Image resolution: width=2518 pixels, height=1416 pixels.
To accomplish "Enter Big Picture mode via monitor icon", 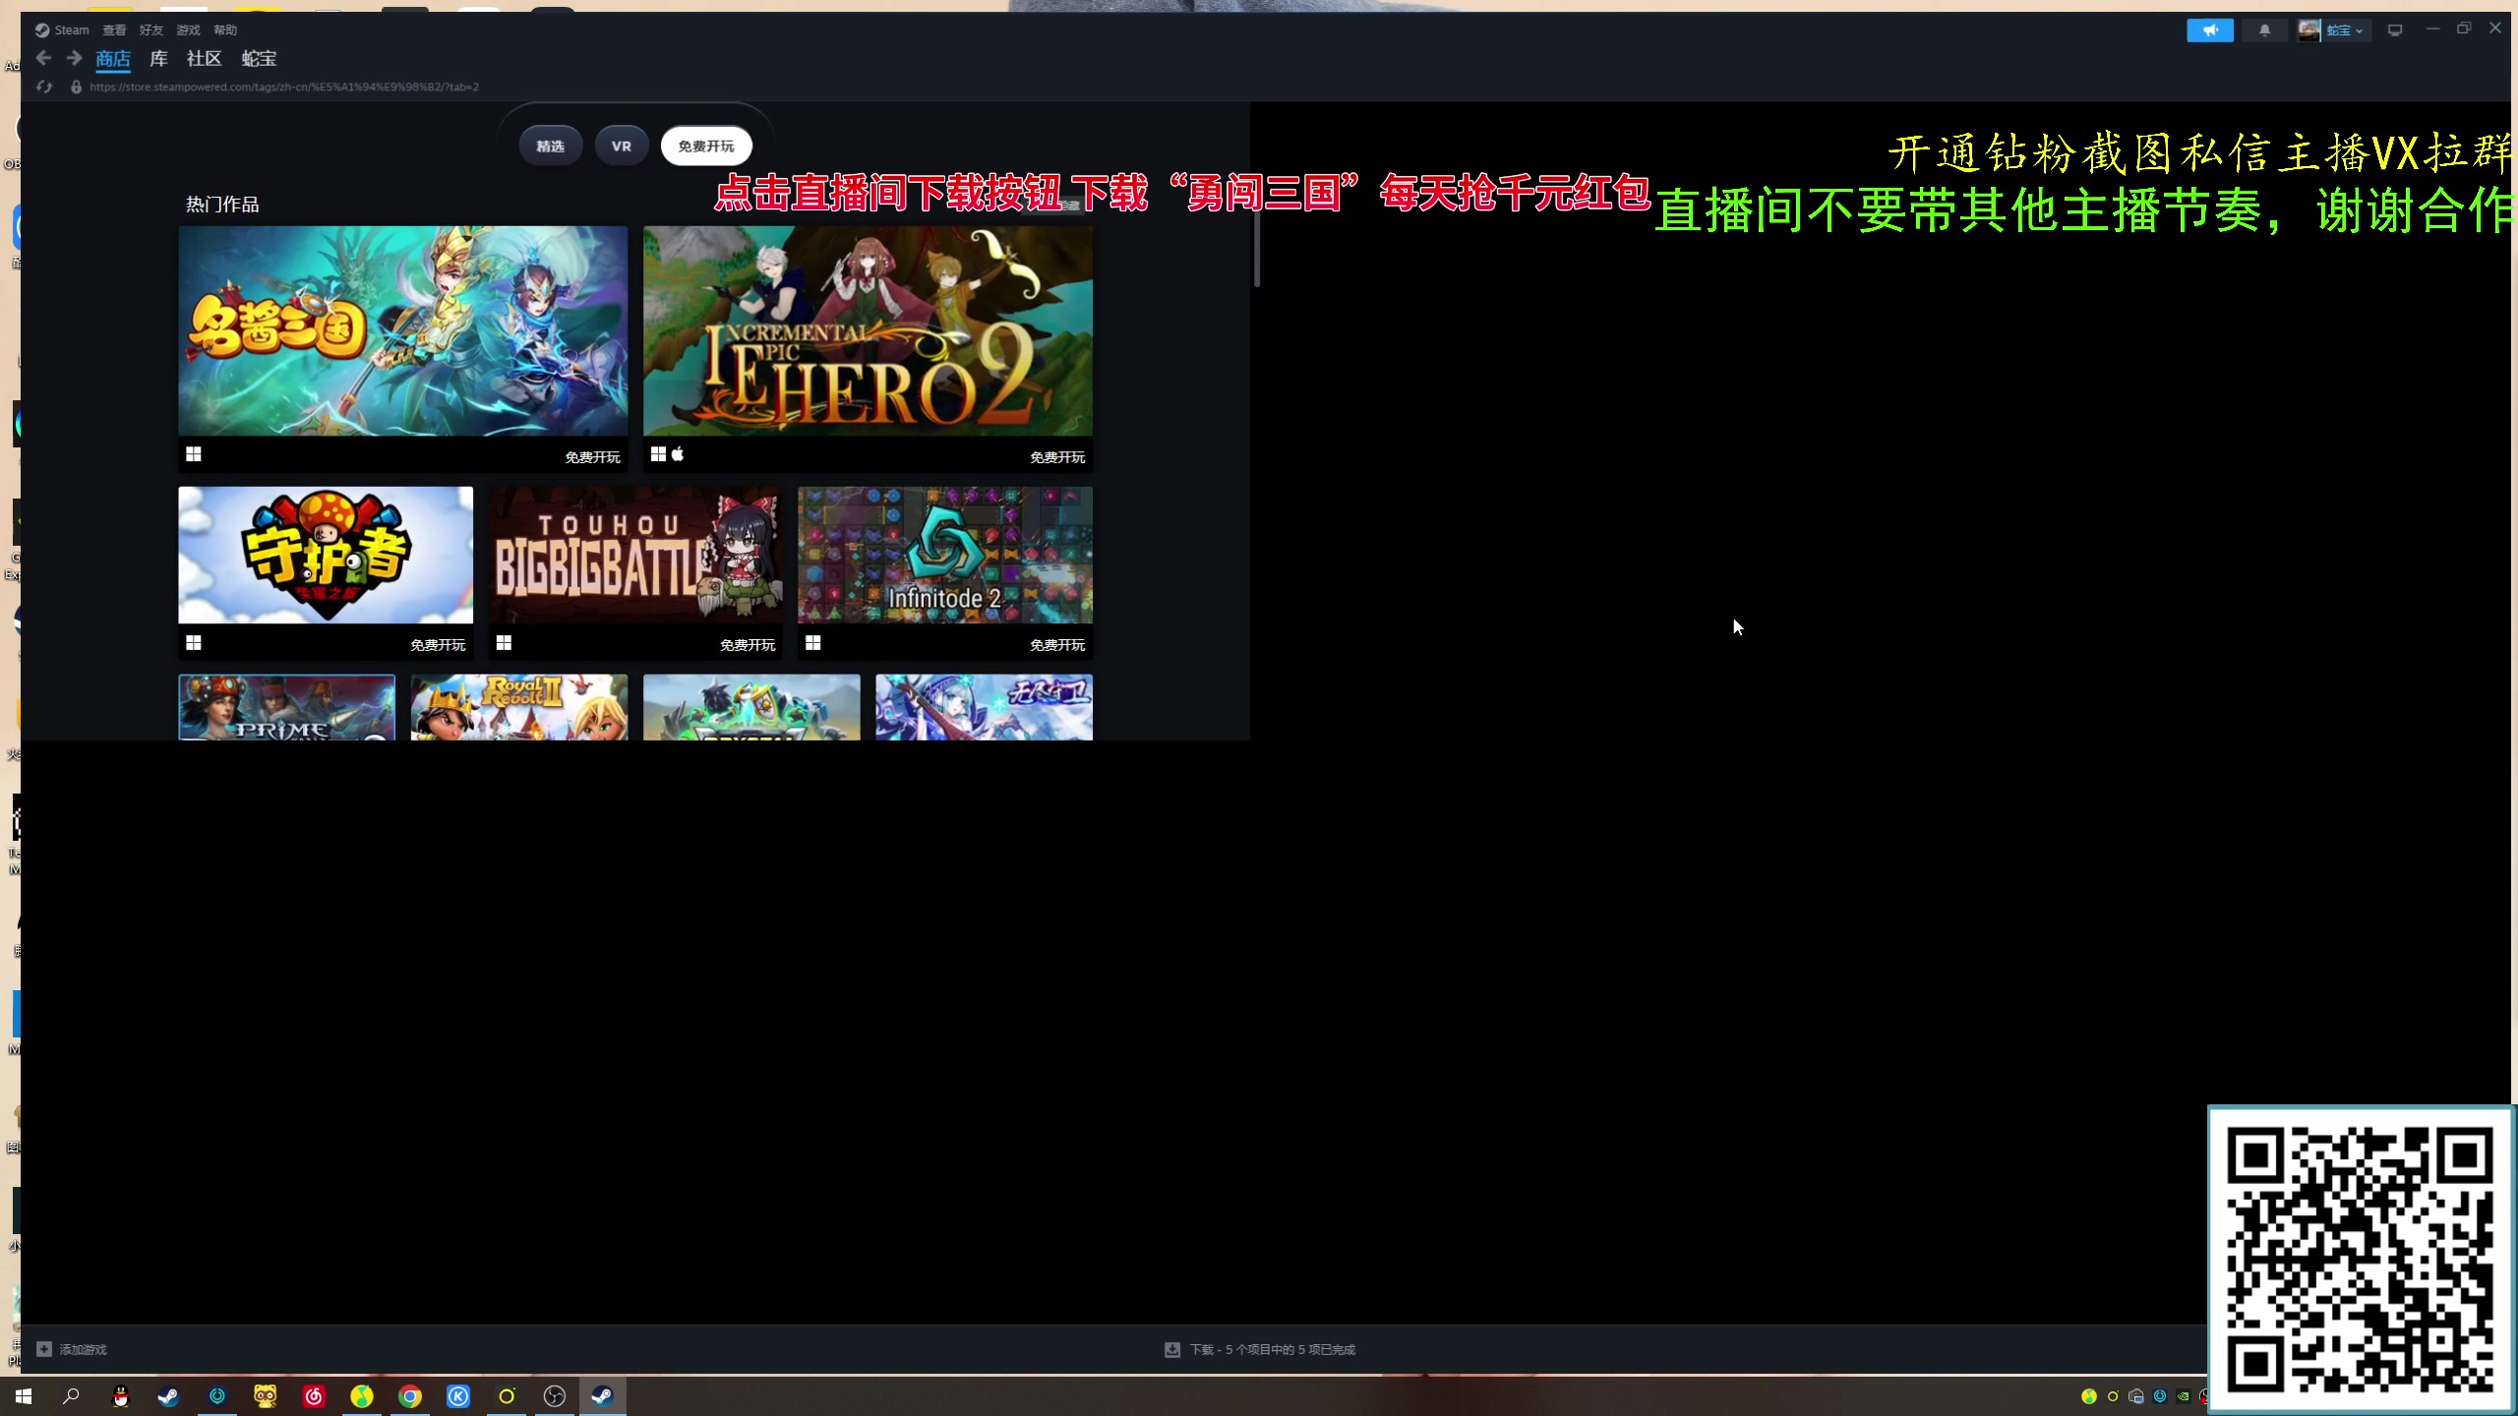I will pos(2395,30).
